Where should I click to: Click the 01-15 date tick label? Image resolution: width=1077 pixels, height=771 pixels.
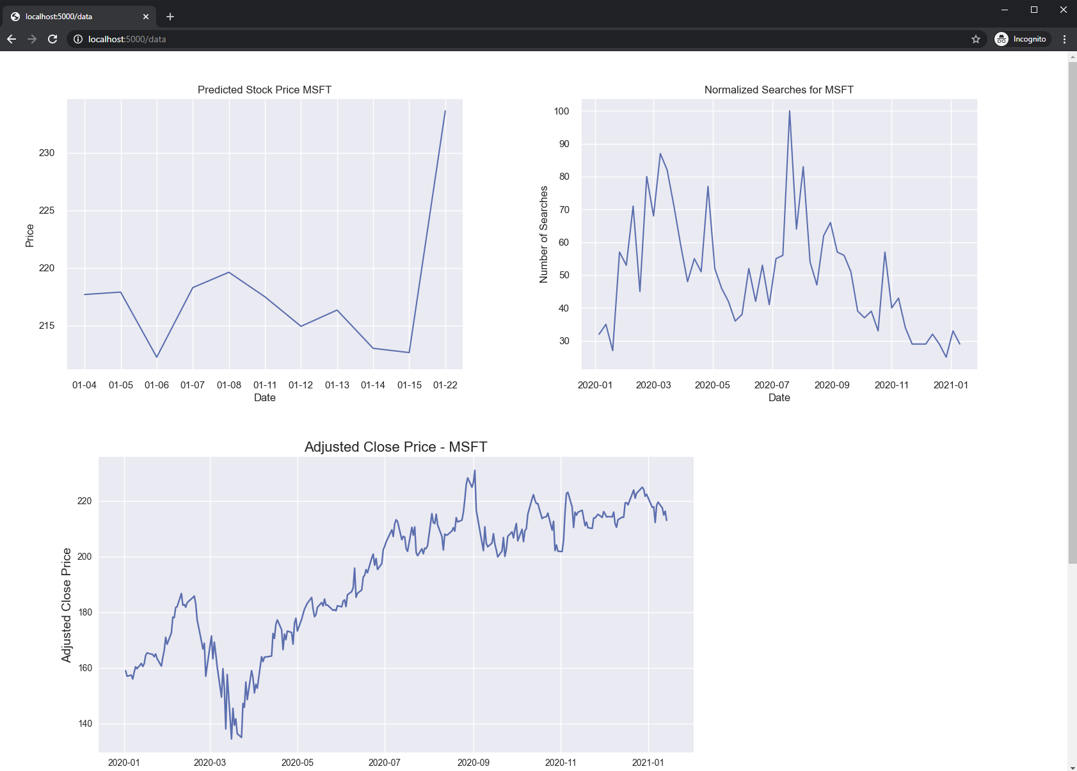click(410, 385)
